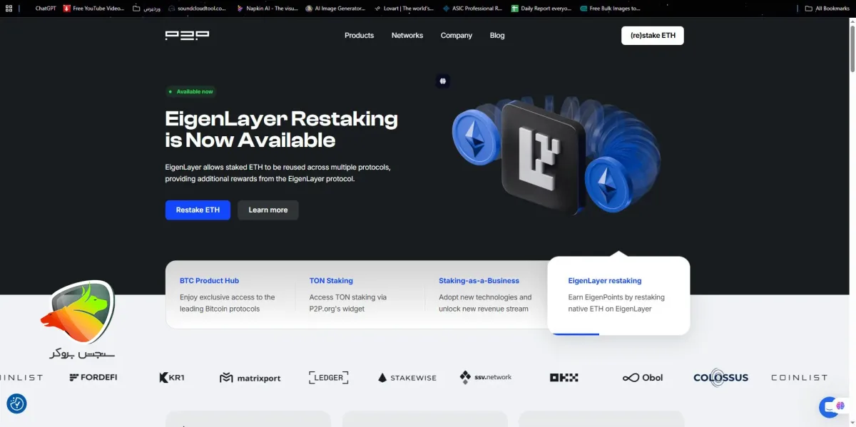Click the COLOSSUS partner logo
This screenshot has height=427, width=856.
[x=721, y=378]
